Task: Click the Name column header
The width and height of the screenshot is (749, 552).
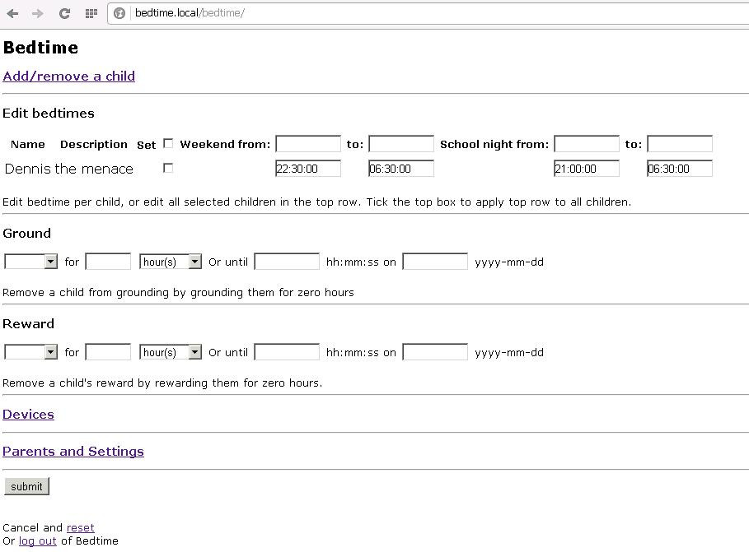Action: pos(28,144)
